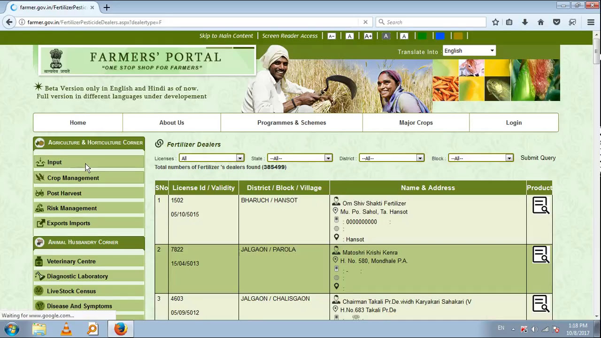Image resolution: width=601 pixels, height=338 pixels.
Task: Click the normal font size A icon
Action: (x=349, y=36)
